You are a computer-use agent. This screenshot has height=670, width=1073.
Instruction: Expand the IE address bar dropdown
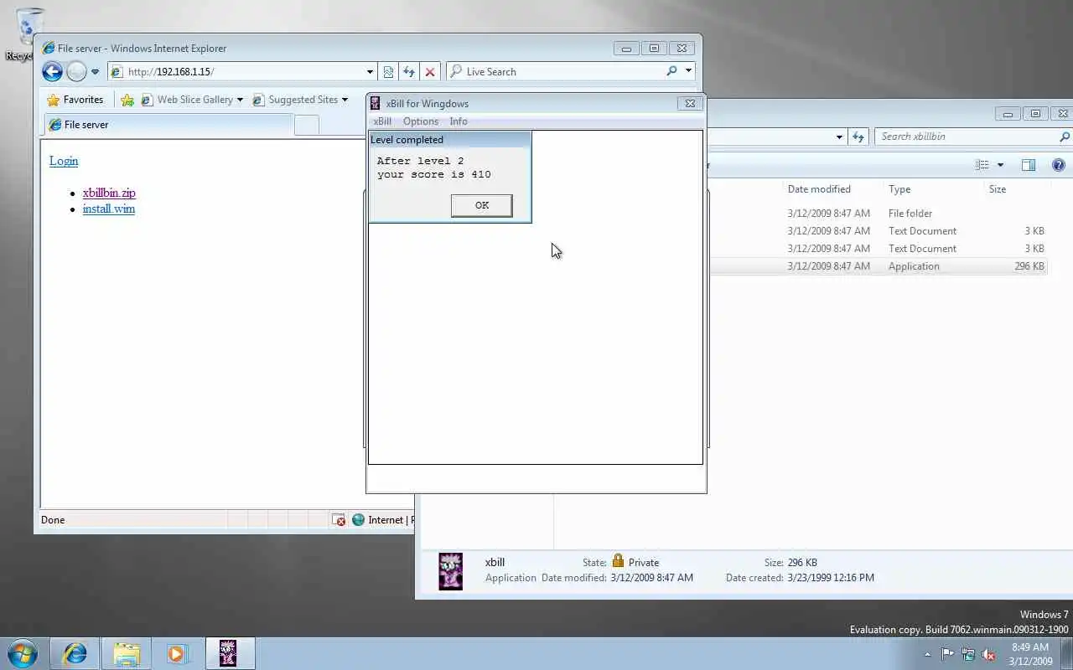coord(370,72)
